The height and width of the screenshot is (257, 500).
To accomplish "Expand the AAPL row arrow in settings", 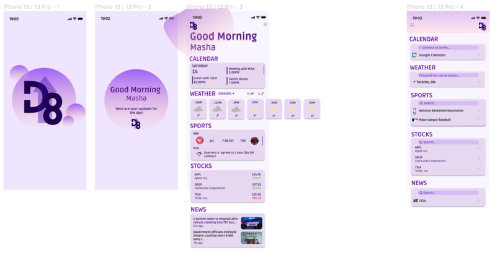I will (x=479, y=149).
